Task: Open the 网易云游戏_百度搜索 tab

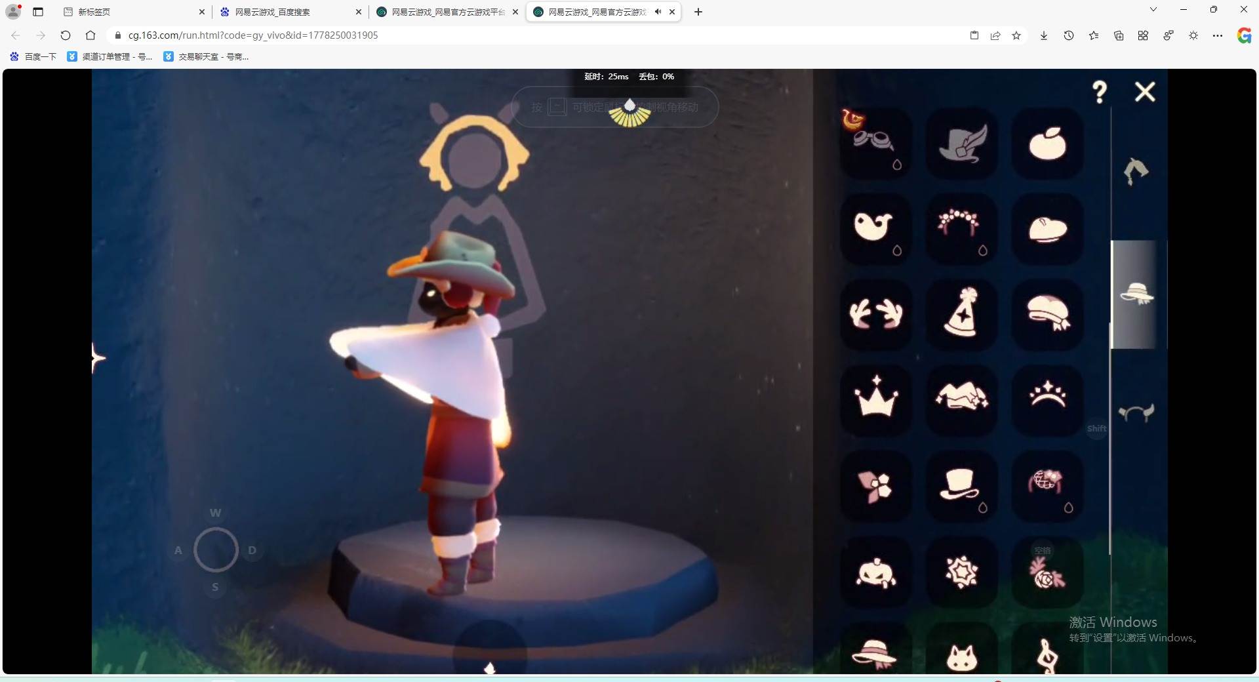Action: 291,12
